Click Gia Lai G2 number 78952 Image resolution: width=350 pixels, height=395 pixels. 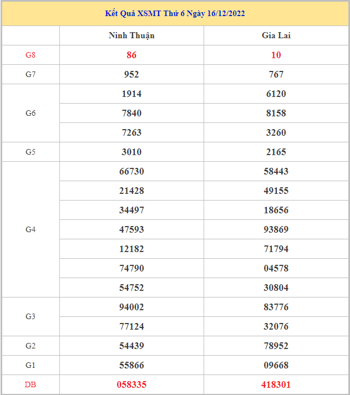[x=276, y=346]
